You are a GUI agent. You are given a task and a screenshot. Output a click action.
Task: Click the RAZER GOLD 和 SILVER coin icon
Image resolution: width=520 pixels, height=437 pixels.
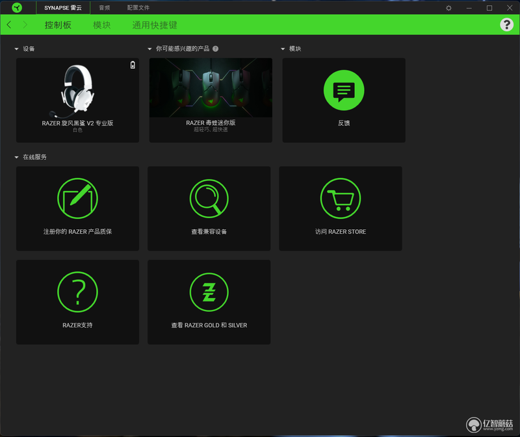(x=209, y=292)
